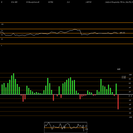Click the MR axis label -20
The width and height of the screenshot is (133, 133).
(130, 100)
